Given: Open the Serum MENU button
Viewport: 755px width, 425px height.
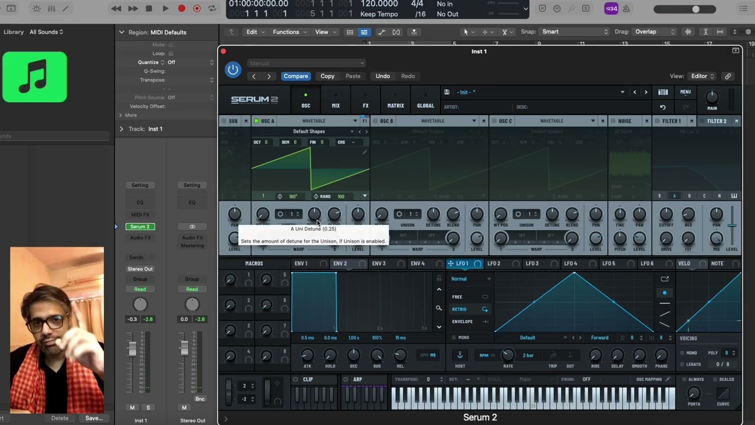Looking at the screenshot, I should pyautogui.click(x=685, y=92).
